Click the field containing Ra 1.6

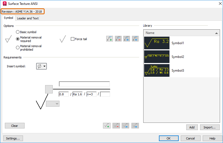pyautogui.click(x=78, y=94)
